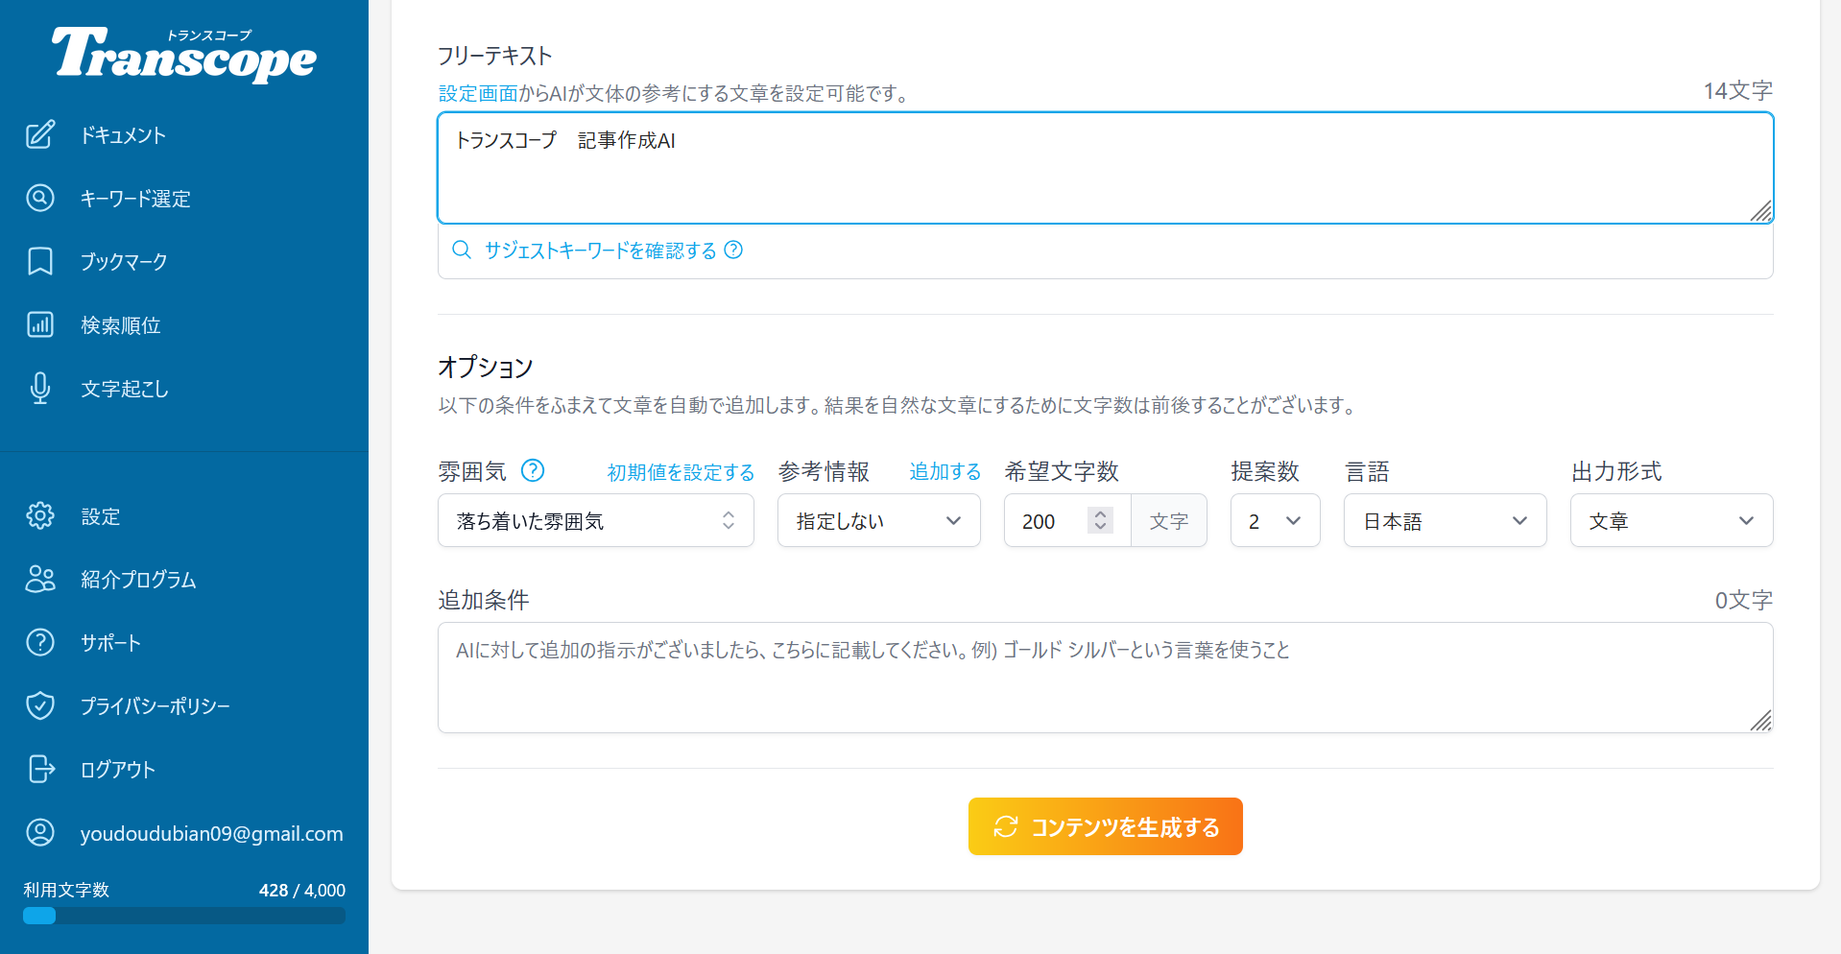The image size is (1841, 954).
Task: Click the 検索順位 chart icon
Action: [40, 325]
